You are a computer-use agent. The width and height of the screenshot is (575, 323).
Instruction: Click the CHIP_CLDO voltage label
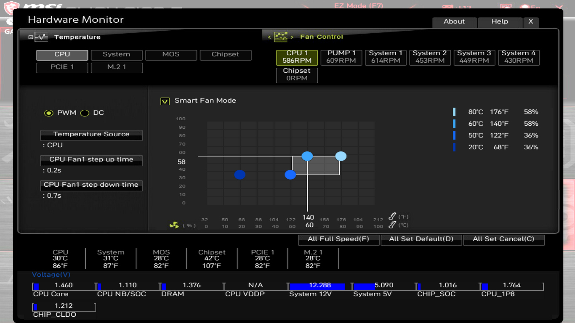point(55,315)
